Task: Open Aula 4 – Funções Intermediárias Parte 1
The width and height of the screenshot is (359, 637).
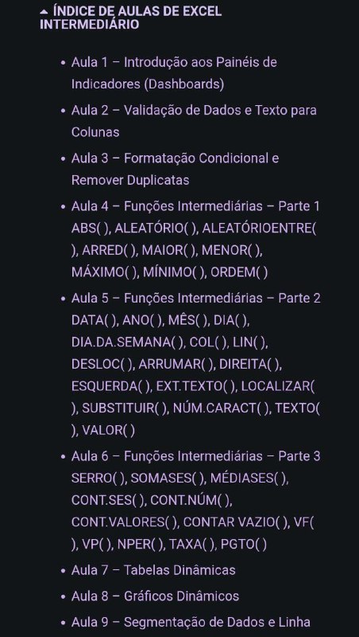Action: [x=195, y=206]
